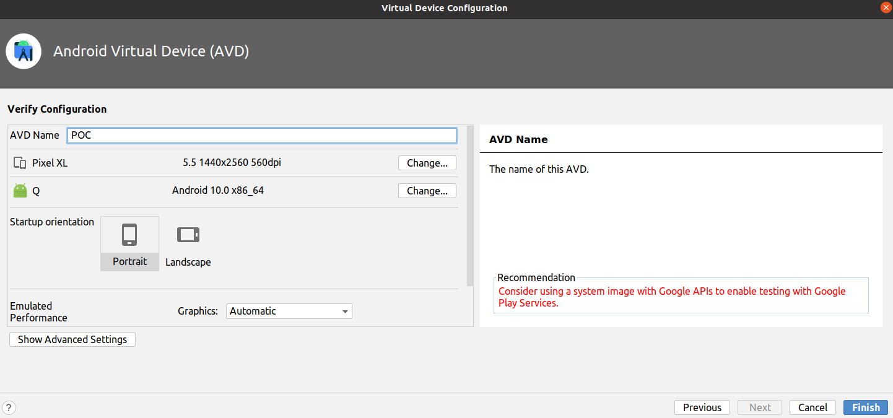Click Show Advanced Settings button
Screen dimensions: 893x418
(x=72, y=339)
